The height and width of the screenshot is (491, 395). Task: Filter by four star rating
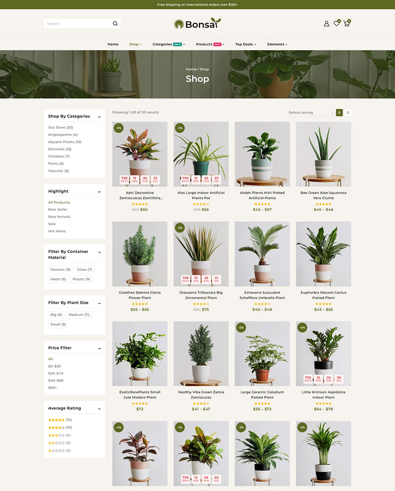(x=60, y=428)
